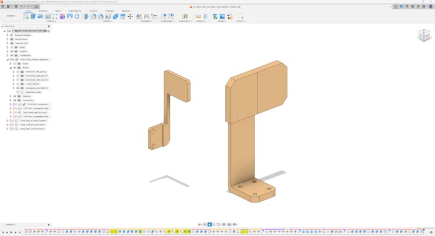Open the Modify menu label
Screen dimensions: 435x236
(108, 21)
